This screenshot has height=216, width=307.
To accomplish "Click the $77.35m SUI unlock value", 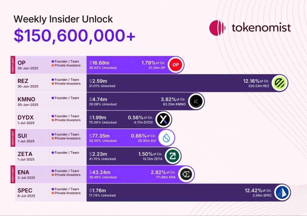I will [x=99, y=136].
